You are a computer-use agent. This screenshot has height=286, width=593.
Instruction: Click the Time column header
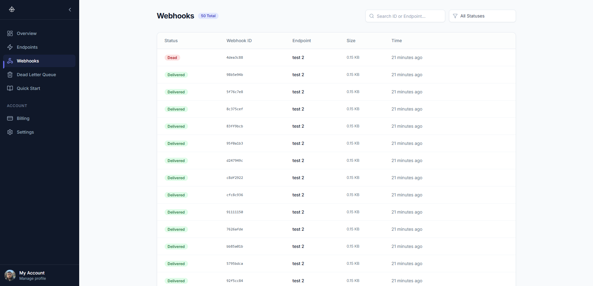tap(397, 41)
